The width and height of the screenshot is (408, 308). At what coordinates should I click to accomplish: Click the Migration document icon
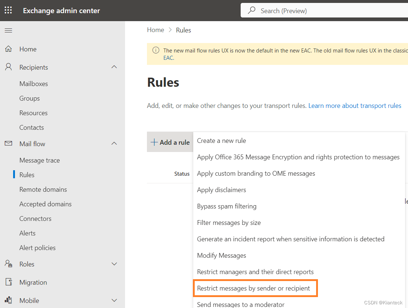pos(9,282)
